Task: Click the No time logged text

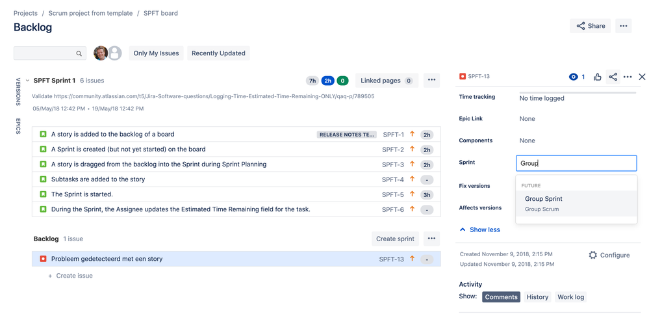Action: (x=542, y=99)
